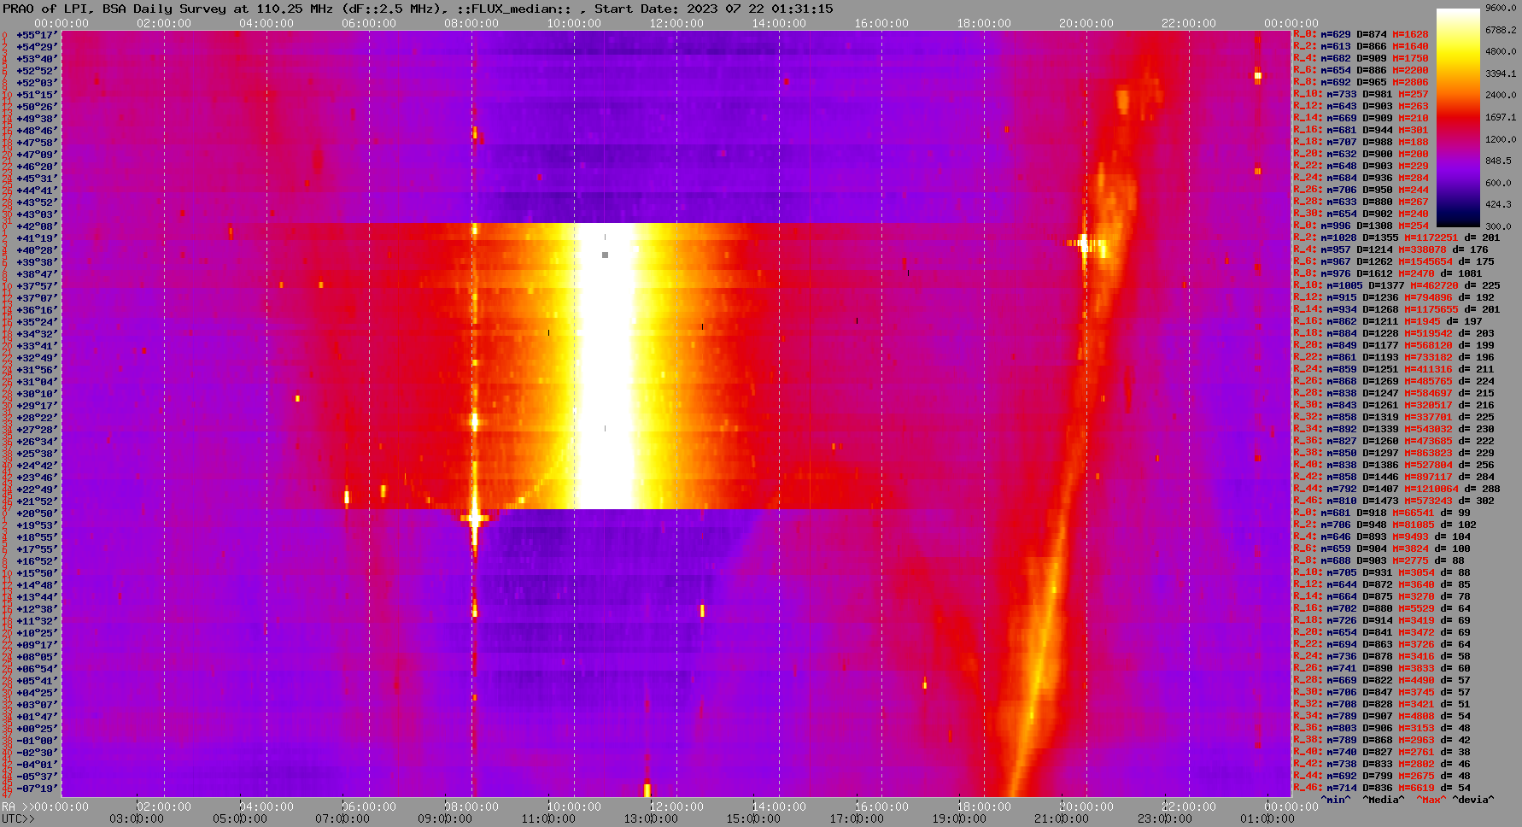
Task: Click the UTC label '23:00:00'
Action: tap(1164, 819)
